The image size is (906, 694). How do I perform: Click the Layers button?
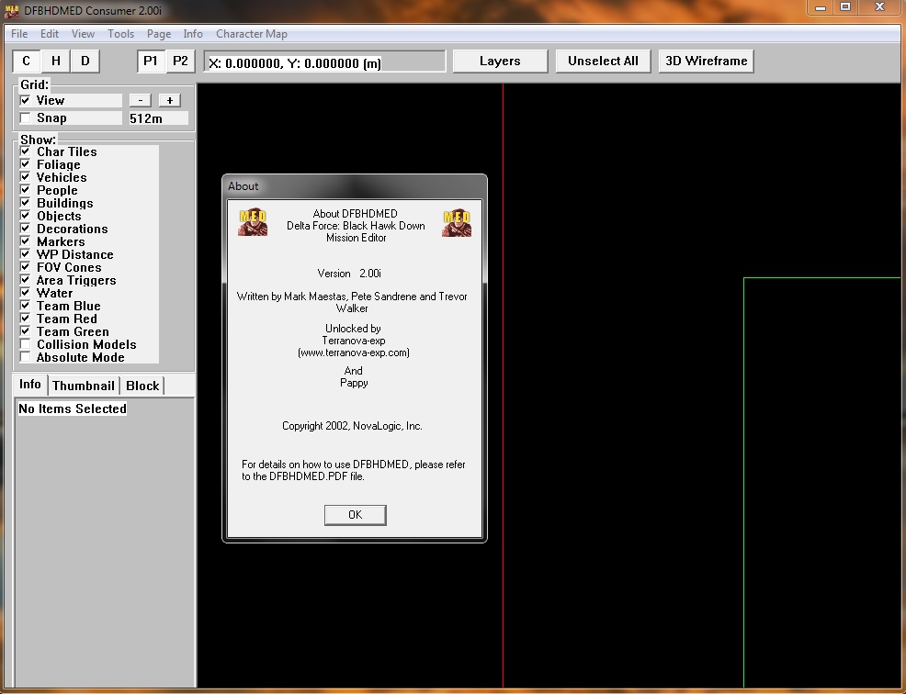click(500, 62)
